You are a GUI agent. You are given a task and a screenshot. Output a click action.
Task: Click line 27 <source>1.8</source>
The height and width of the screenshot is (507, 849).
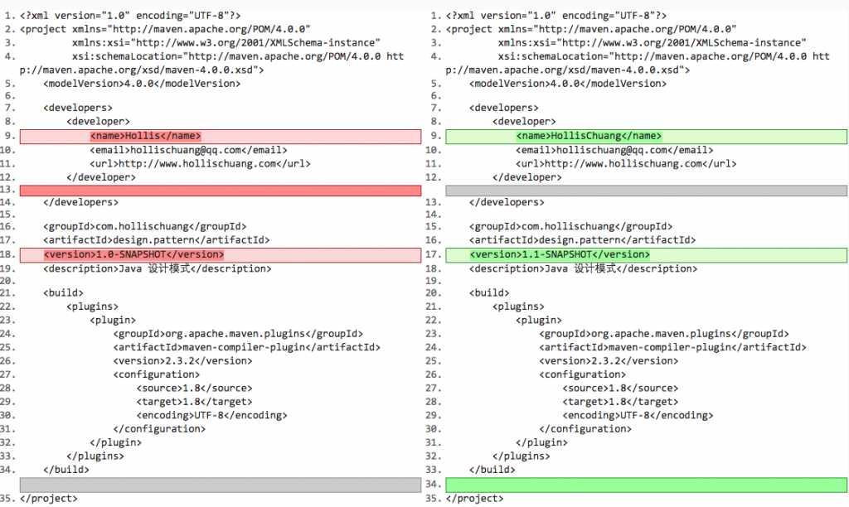coord(620,389)
